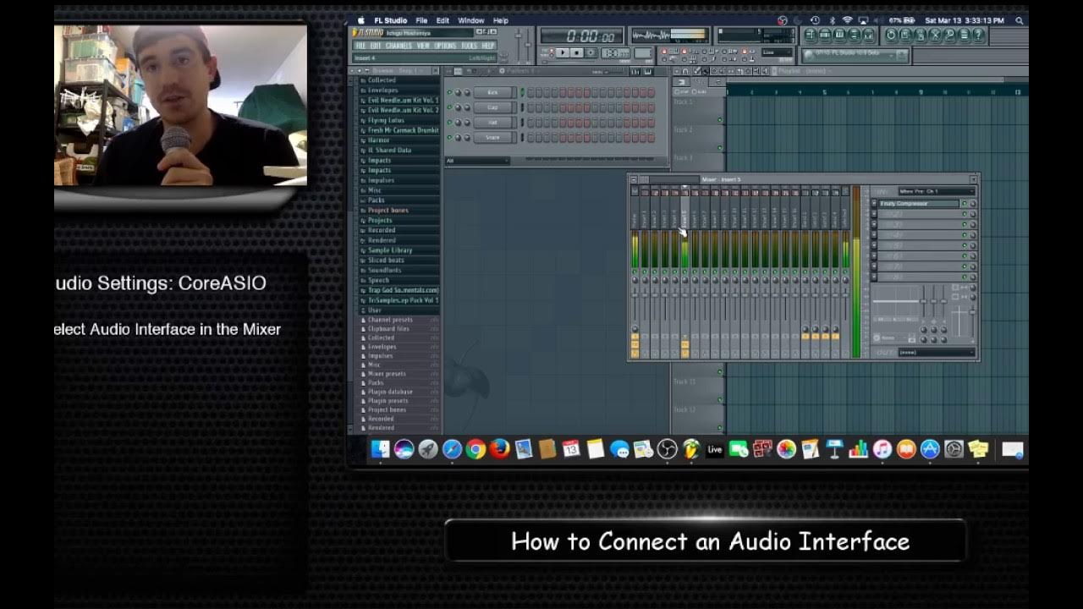The height and width of the screenshot is (609, 1083).
Task: Open the Mixer presets browser folder
Action: [386, 373]
